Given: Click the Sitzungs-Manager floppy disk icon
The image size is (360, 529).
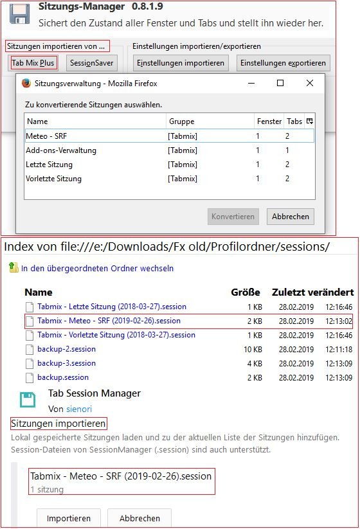Looking at the screenshot, I should (x=20, y=14).
